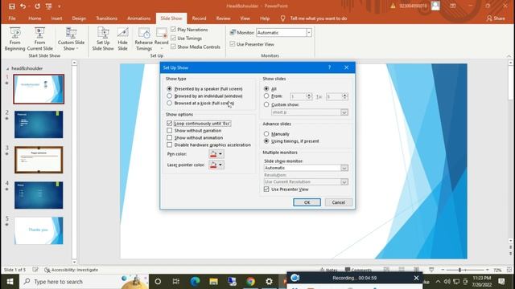Toggle dialog Use Presenter View checkbox
This screenshot has height=289, width=515.
[266, 189]
